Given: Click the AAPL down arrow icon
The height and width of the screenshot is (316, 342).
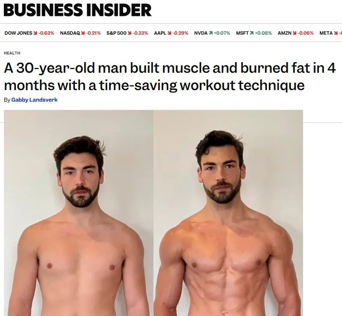Looking at the screenshot, I should pyautogui.click(x=170, y=33).
